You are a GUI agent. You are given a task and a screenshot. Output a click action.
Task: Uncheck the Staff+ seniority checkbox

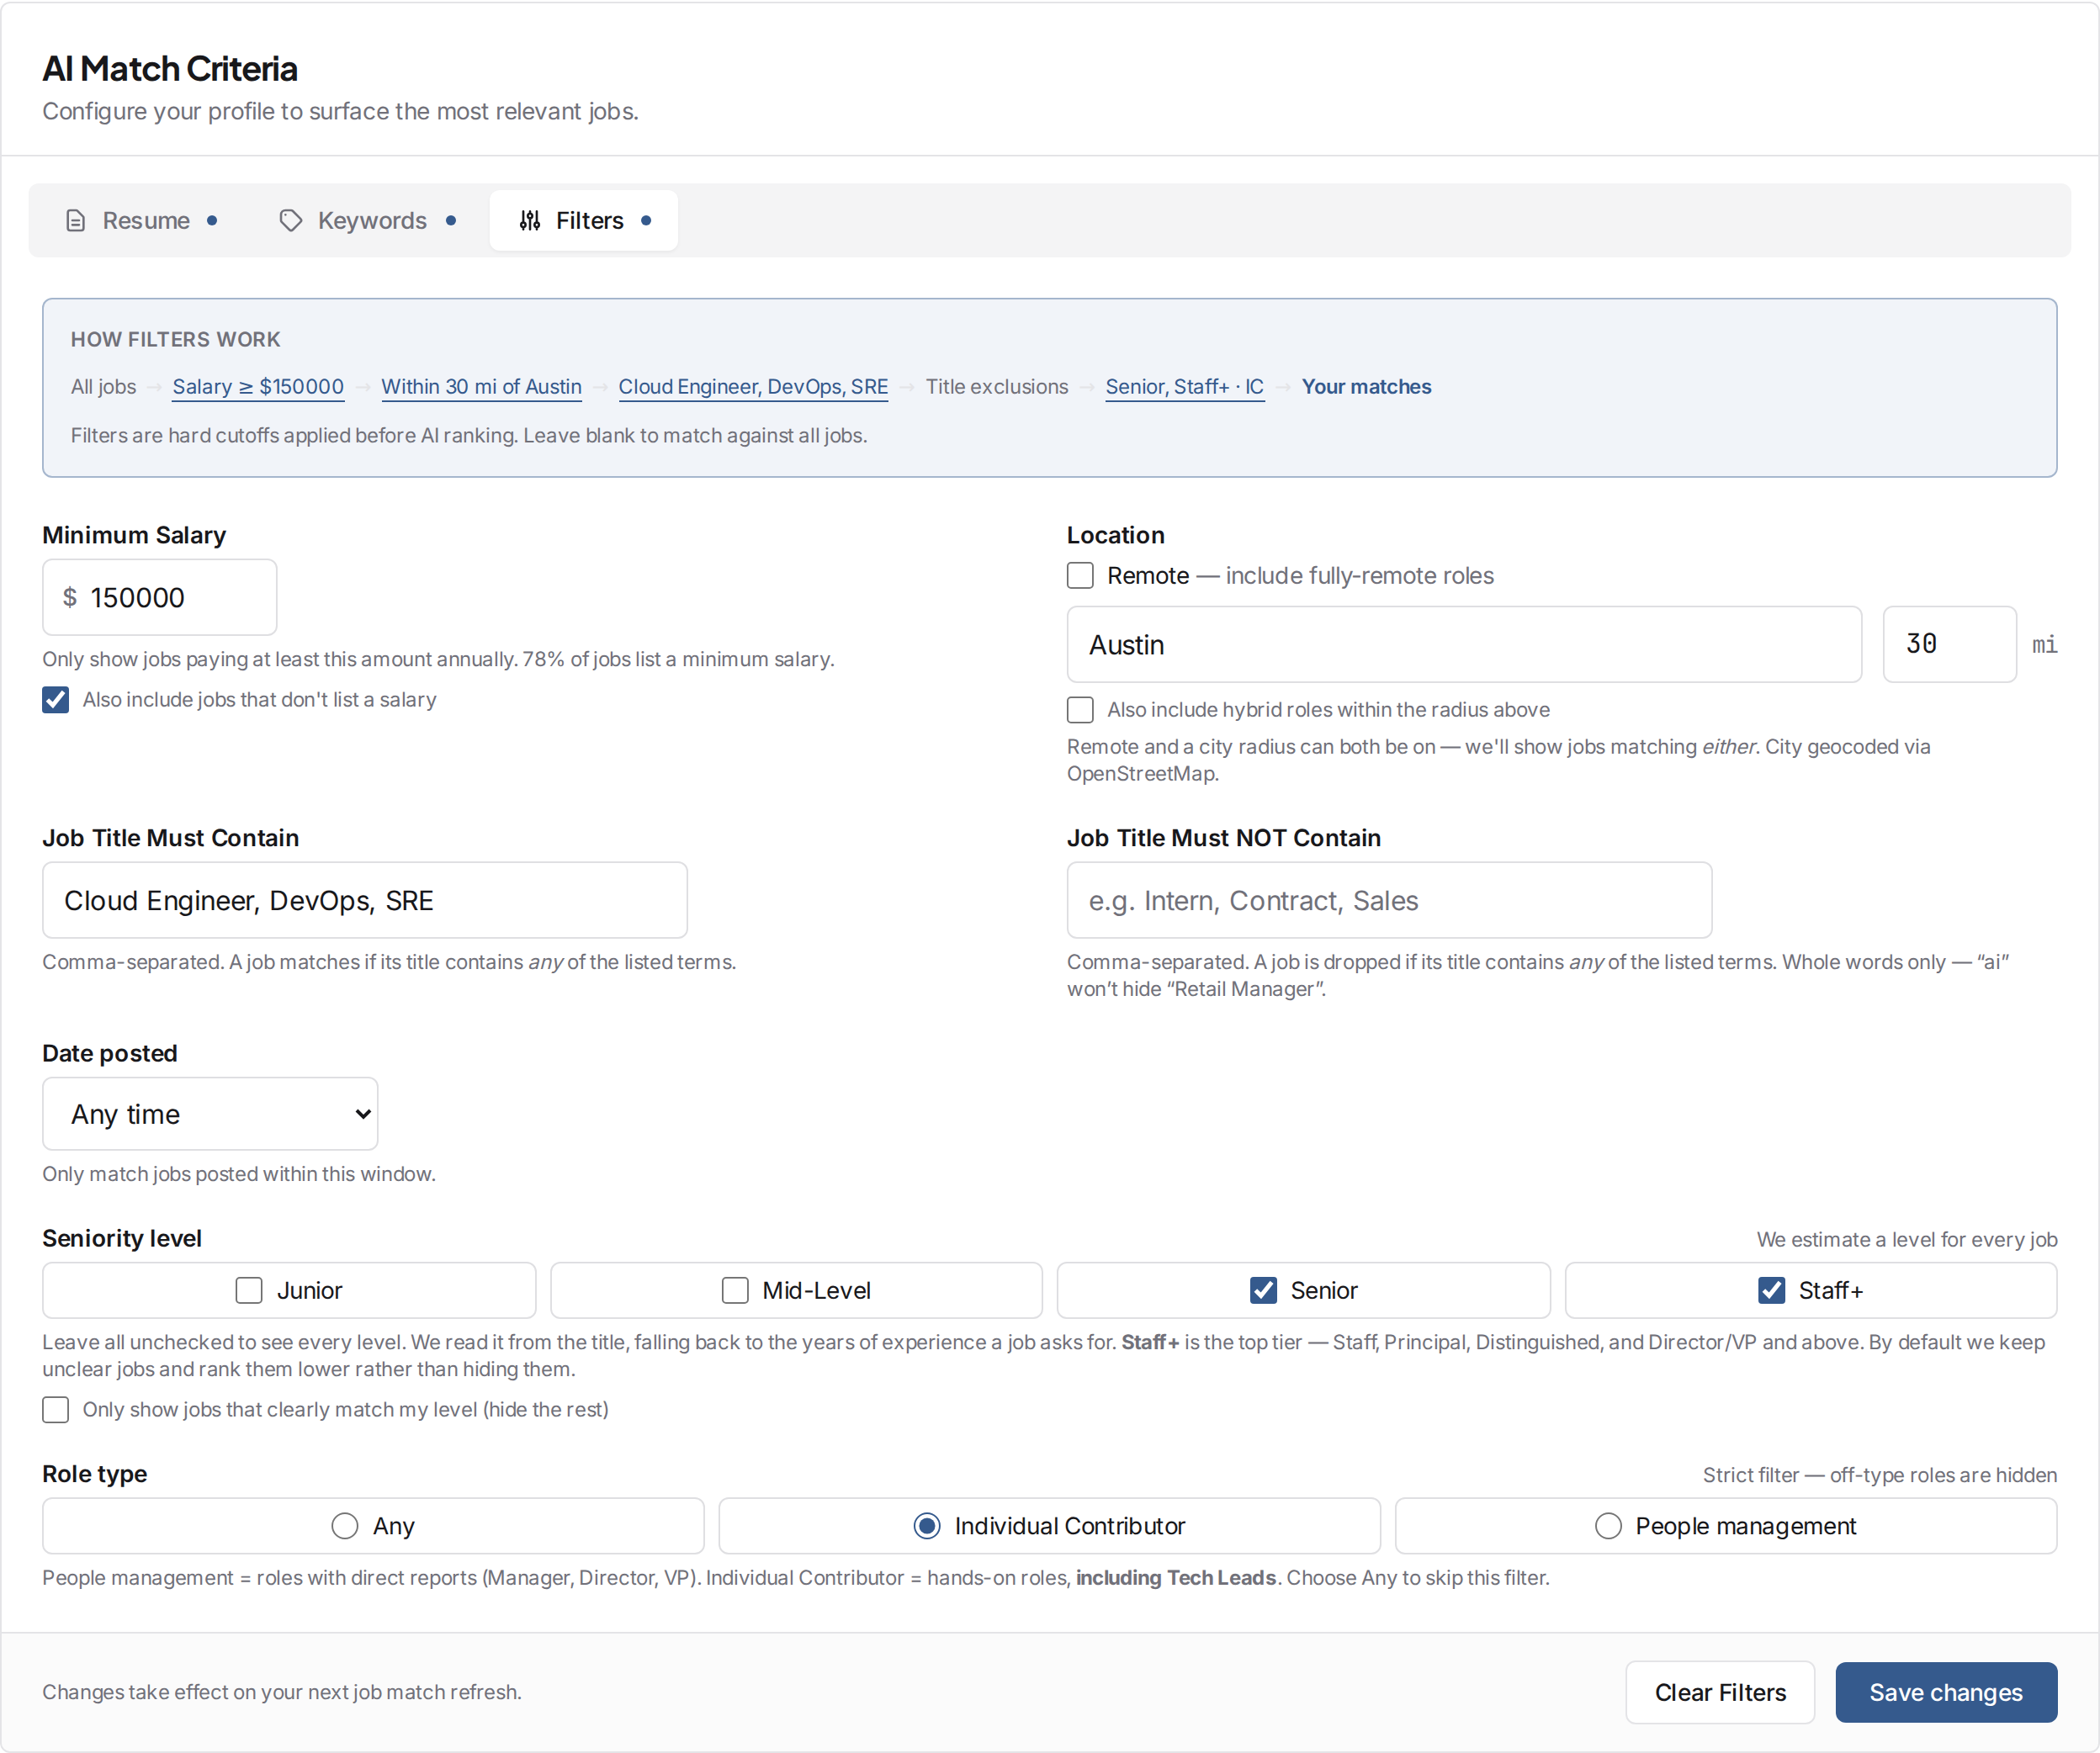click(1771, 1291)
